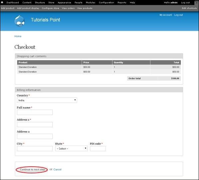Focus the Full name field
Viewport: 199px width, 180px height.
point(35,112)
